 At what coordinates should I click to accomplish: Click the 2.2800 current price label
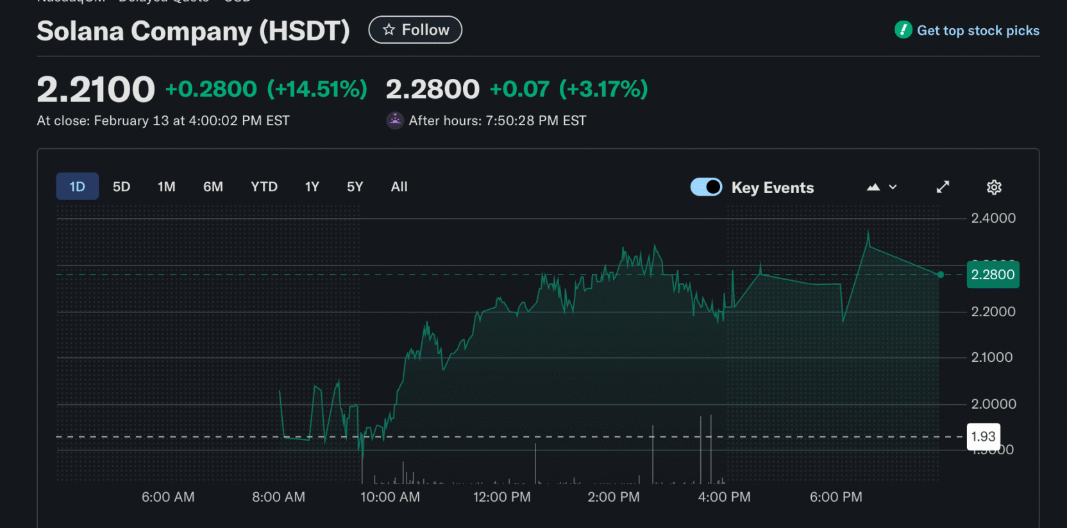[x=992, y=275]
